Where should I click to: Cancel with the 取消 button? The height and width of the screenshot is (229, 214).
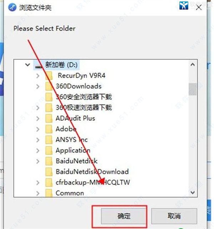(x=174, y=216)
